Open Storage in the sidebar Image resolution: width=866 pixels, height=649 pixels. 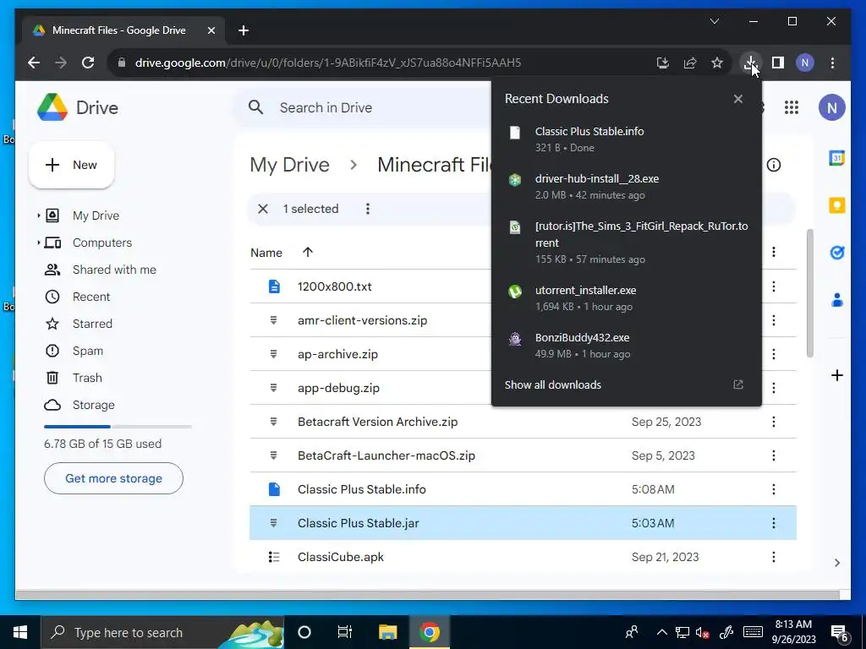tap(93, 405)
